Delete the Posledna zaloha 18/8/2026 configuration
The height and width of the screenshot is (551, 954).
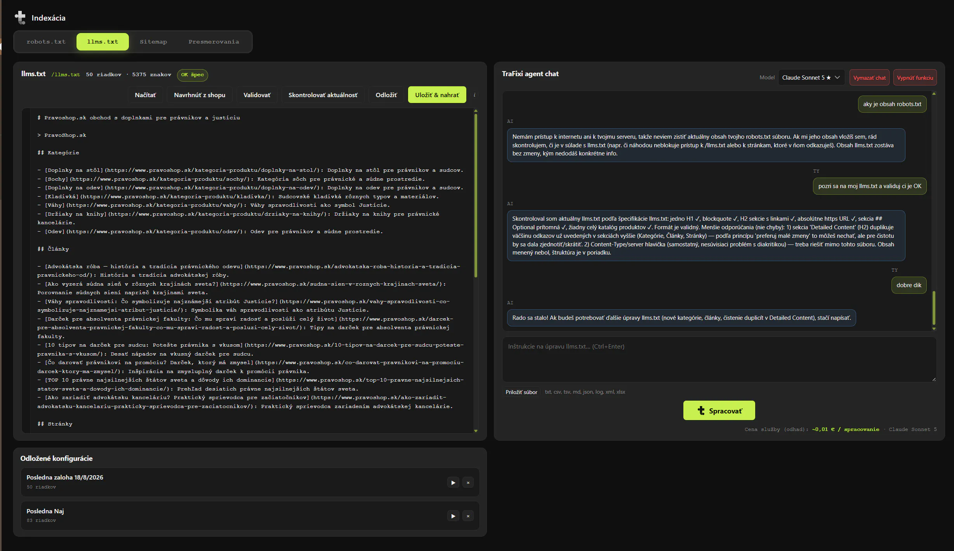[x=468, y=483]
